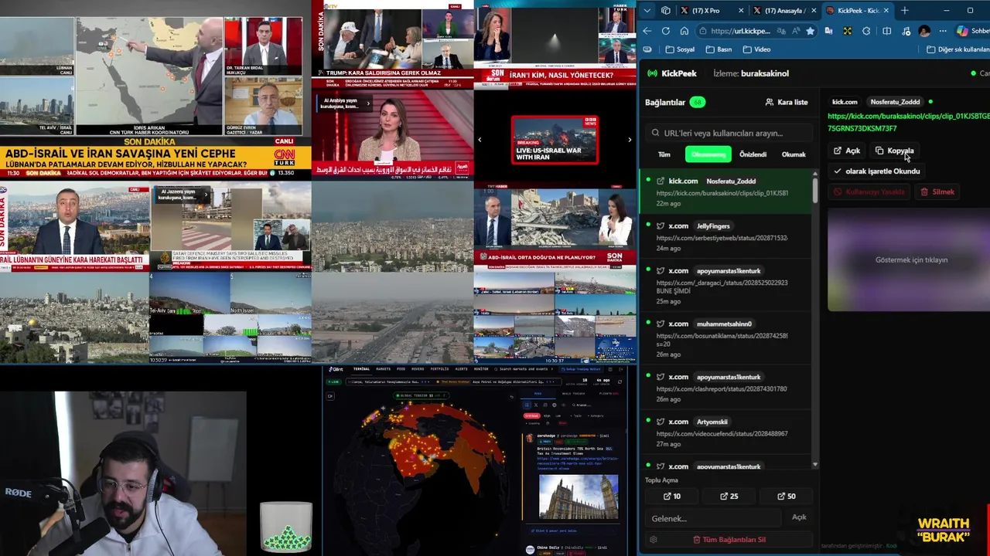The height and width of the screenshot is (556, 990).
Task: Show previous news stream with left carousel arrow
Action: (x=480, y=140)
